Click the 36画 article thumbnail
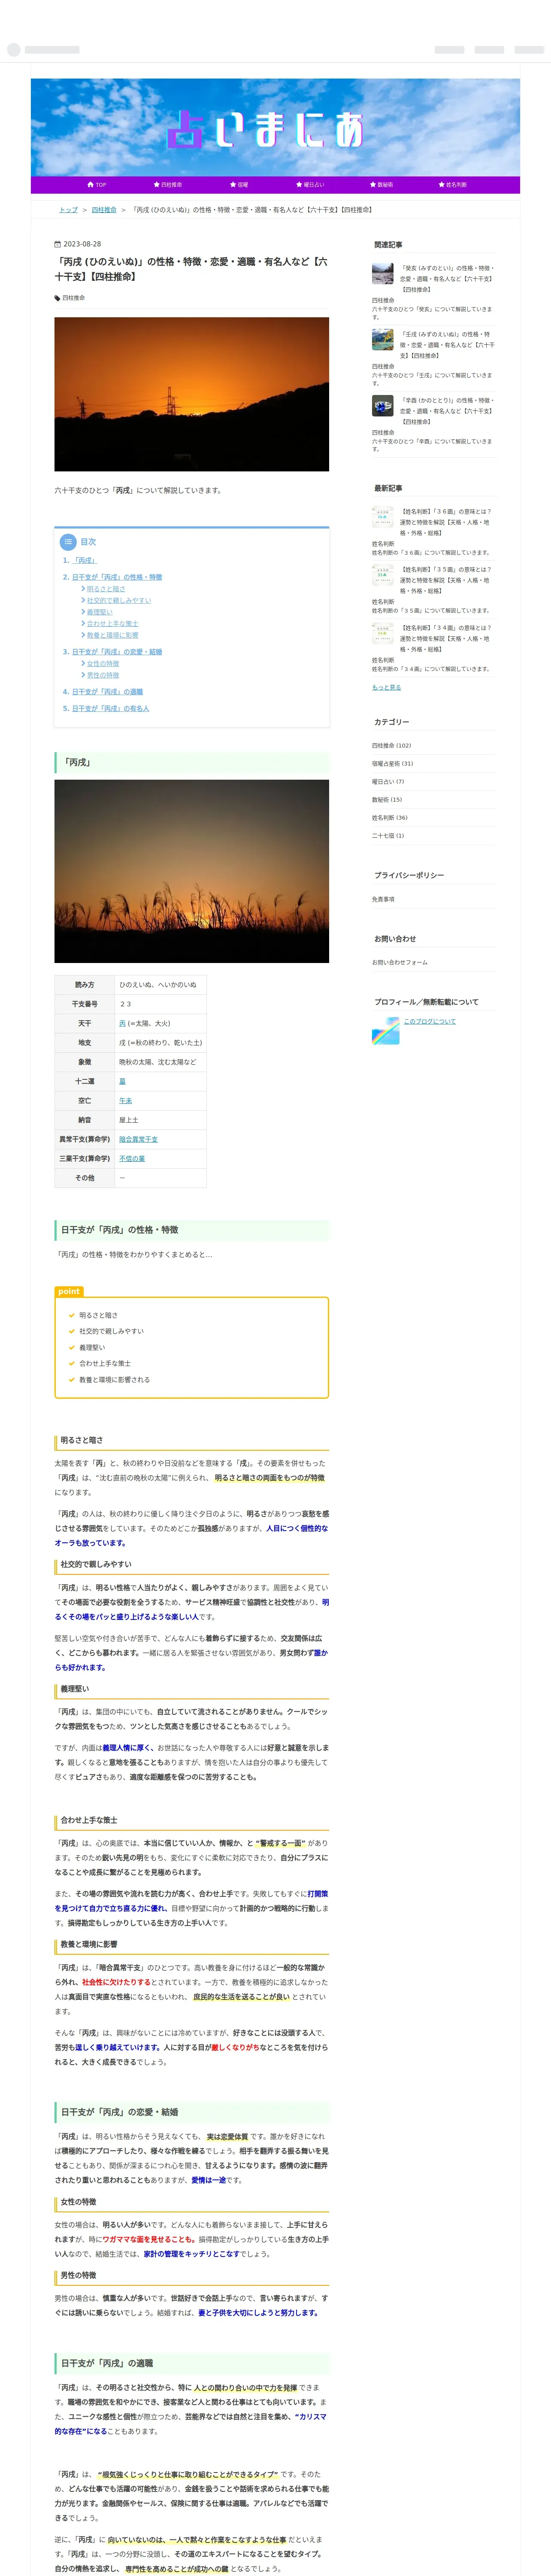Viewport: 551px width, 2576px height. pyautogui.click(x=383, y=517)
